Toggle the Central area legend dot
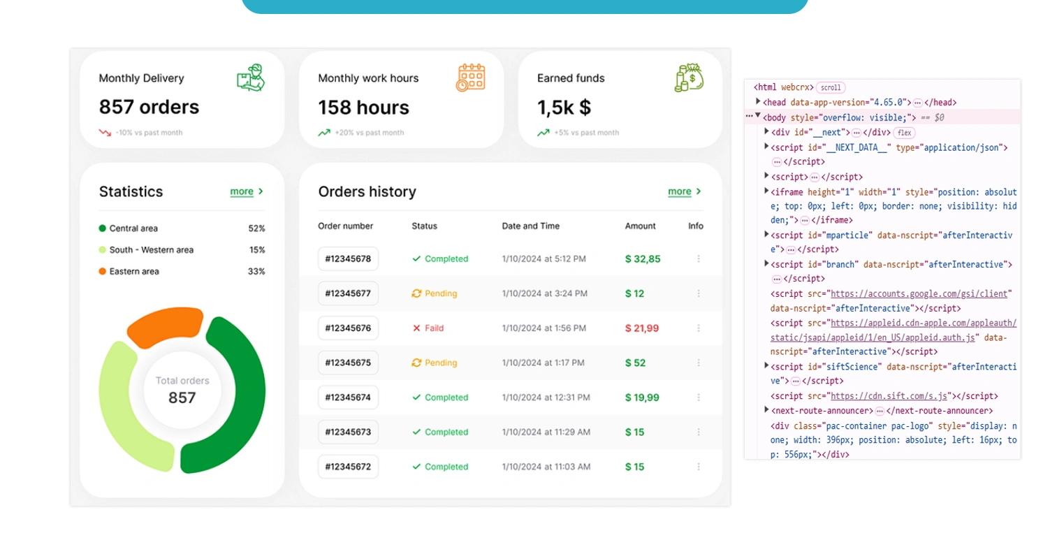The image size is (1050, 554). click(x=103, y=228)
